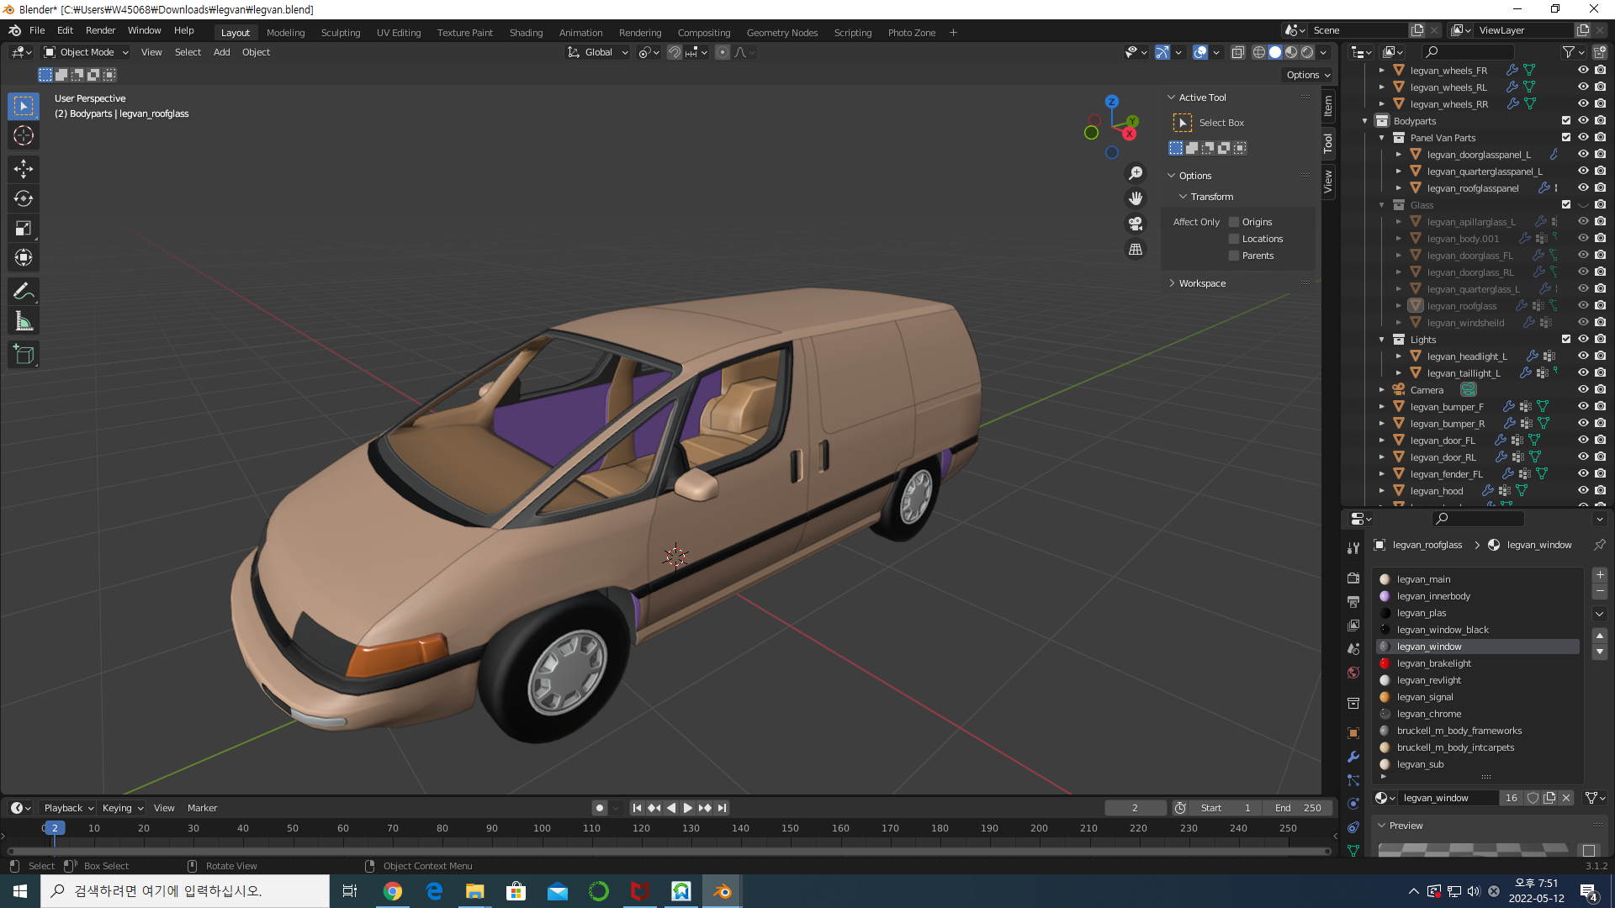
Task: Switch to the Shading workspace tab
Action: 526,33
